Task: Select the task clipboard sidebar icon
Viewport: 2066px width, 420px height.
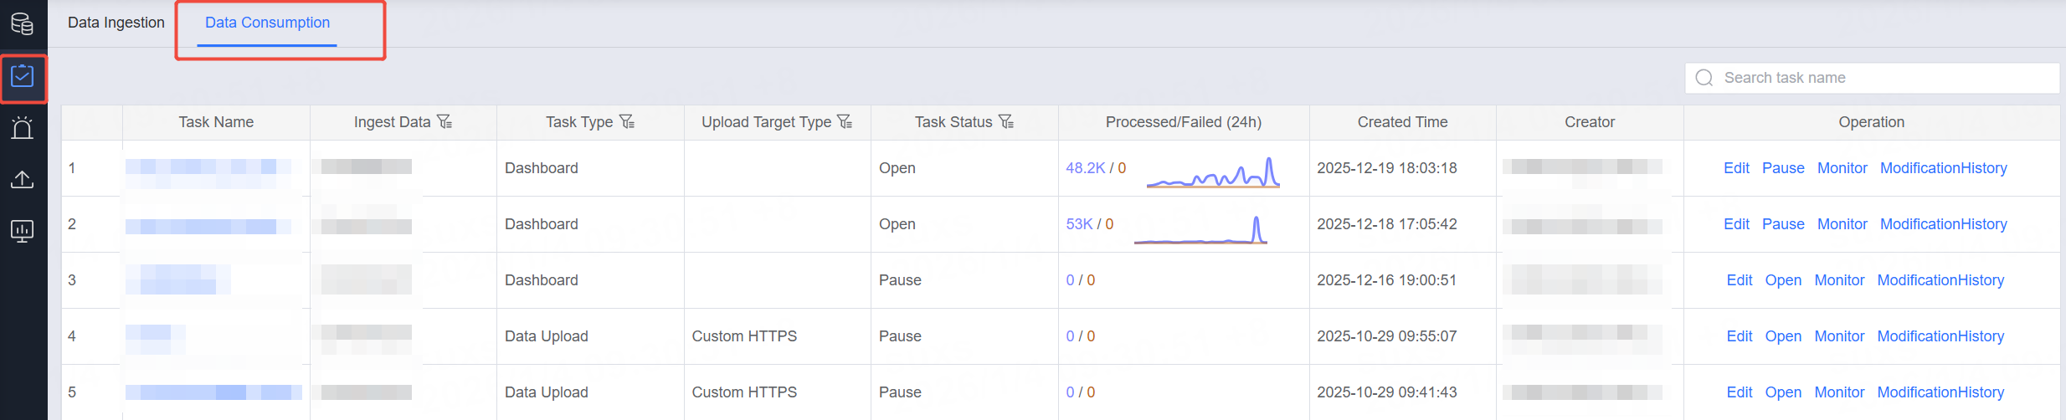Action: 23,77
